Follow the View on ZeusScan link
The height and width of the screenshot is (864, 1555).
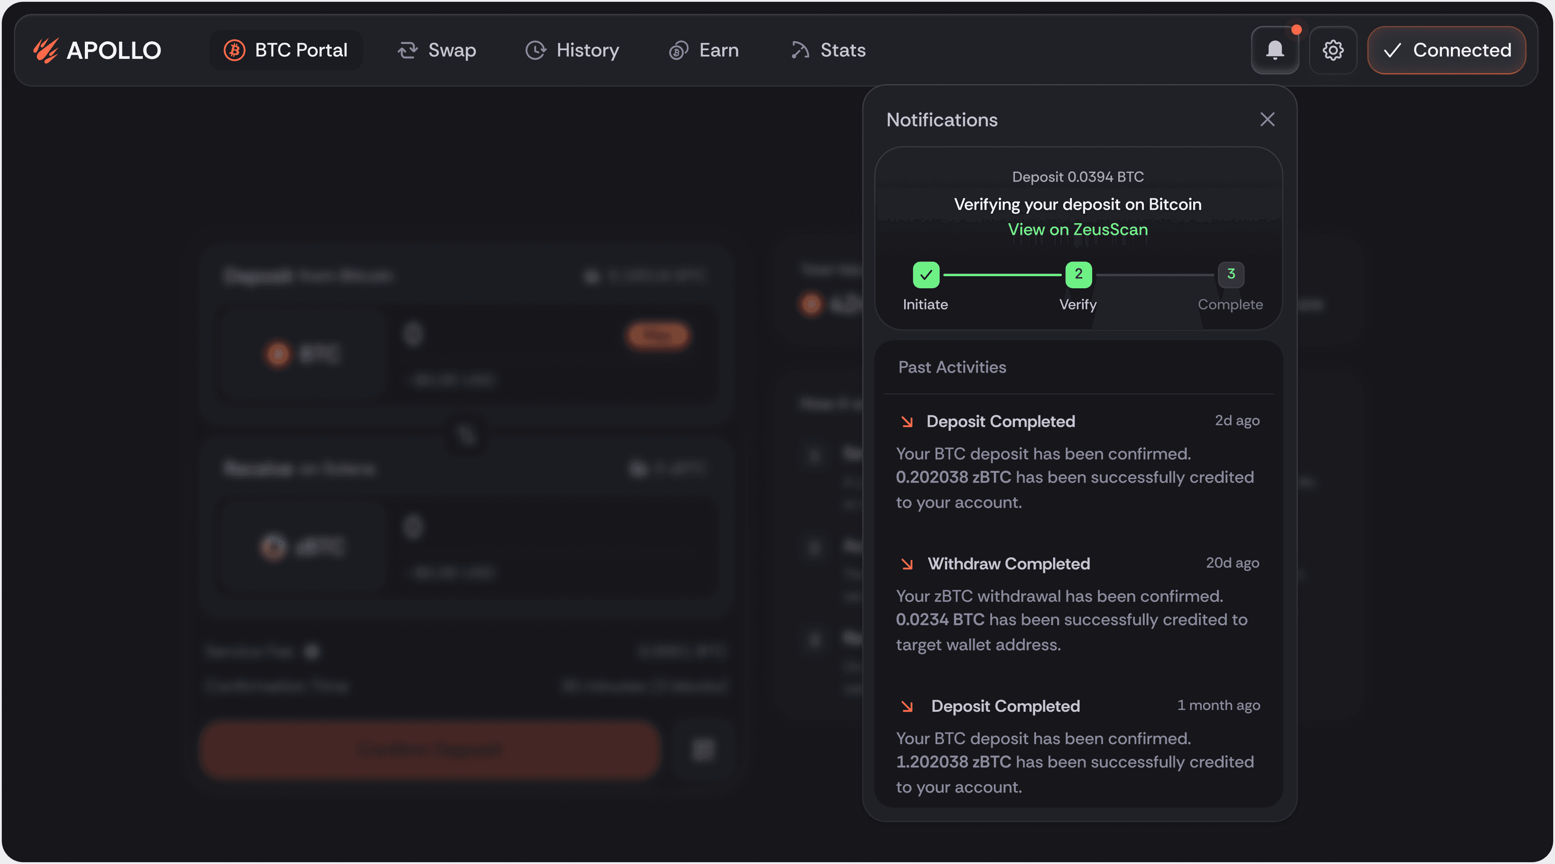(x=1077, y=229)
